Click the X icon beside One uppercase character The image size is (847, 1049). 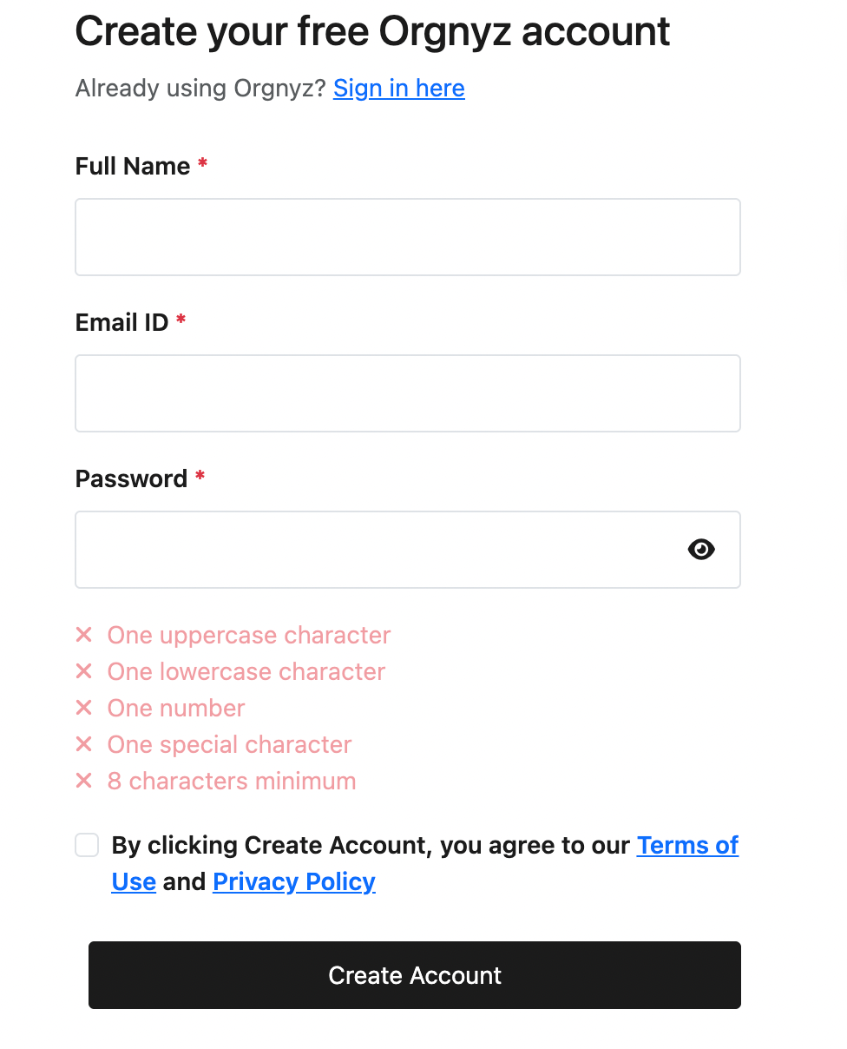pos(84,635)
